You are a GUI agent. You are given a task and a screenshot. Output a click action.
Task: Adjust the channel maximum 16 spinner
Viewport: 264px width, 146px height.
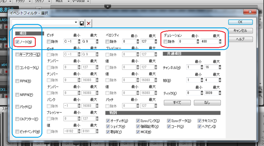(x=220, y=67)
